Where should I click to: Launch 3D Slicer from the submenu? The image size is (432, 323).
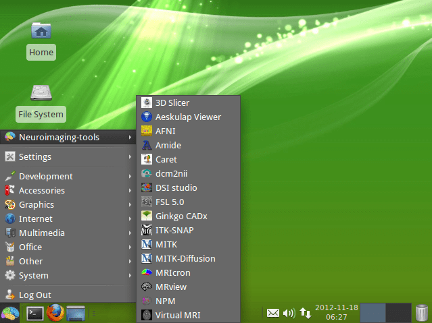point(188,102)
